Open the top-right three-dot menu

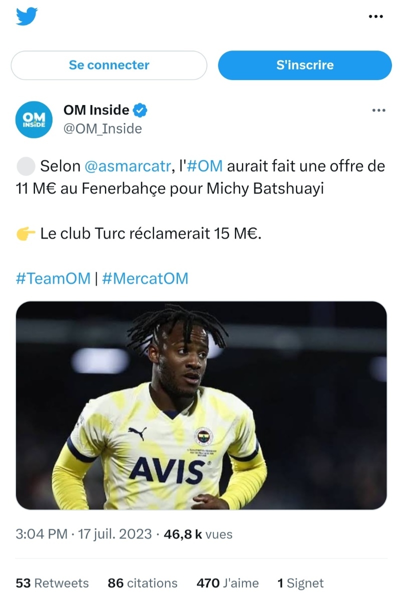375,17
